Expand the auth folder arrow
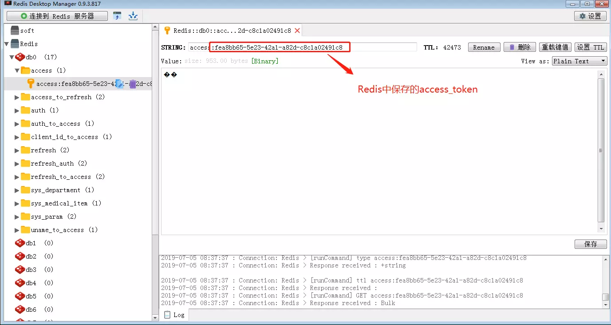This screenshot has height=325, width=611. tap(17, 110)
